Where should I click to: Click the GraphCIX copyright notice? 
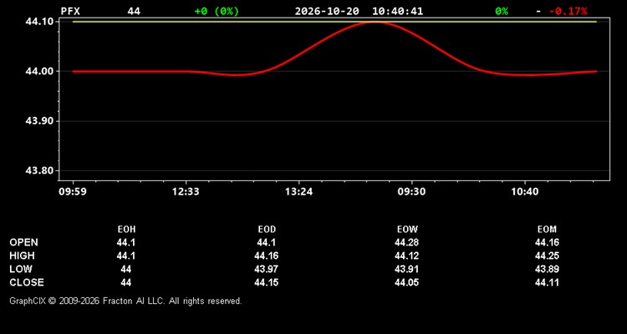pyautogui.click(x=125, y=301)
